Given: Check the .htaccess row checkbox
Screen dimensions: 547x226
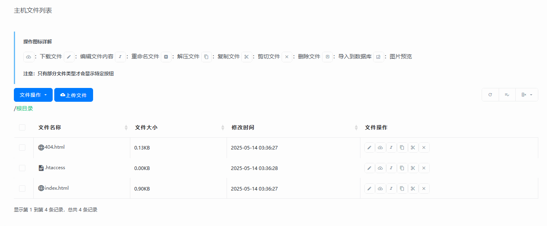Looking at the screenshot, I should click(x=22, y=168).
